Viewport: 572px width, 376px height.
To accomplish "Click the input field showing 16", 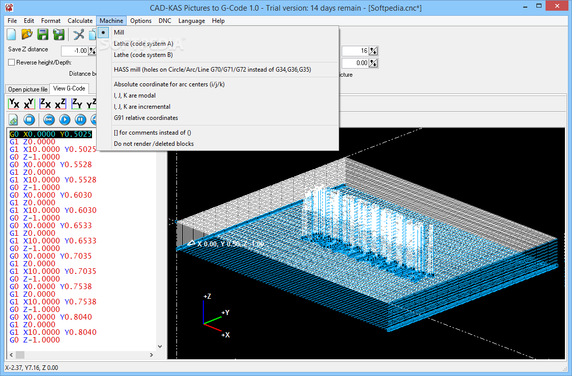I will pyautogui.click(x=355, y=51).
